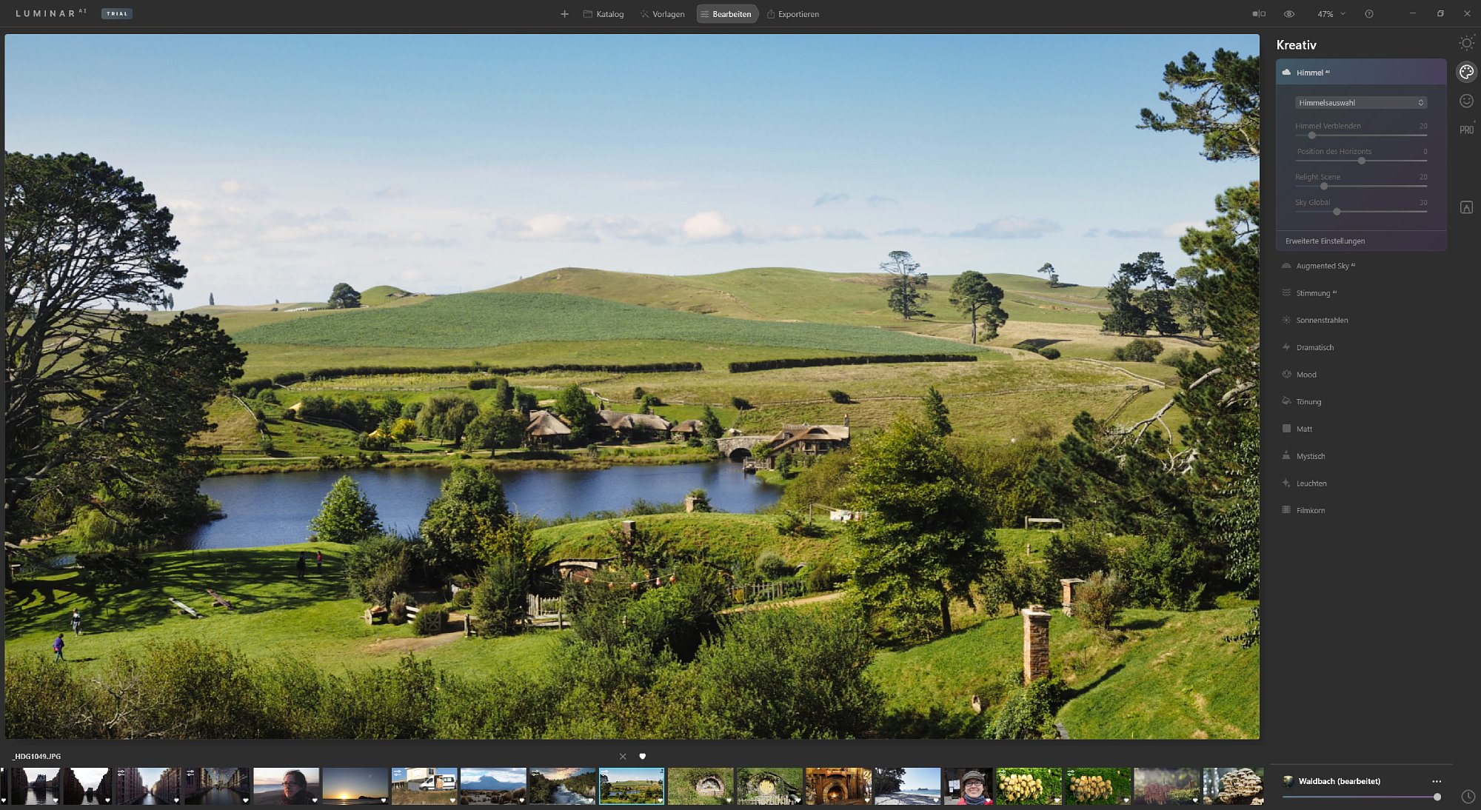
Task: Toggle the favorite heart below the photo
Action: pyautogui.click(x=642, y=756)
